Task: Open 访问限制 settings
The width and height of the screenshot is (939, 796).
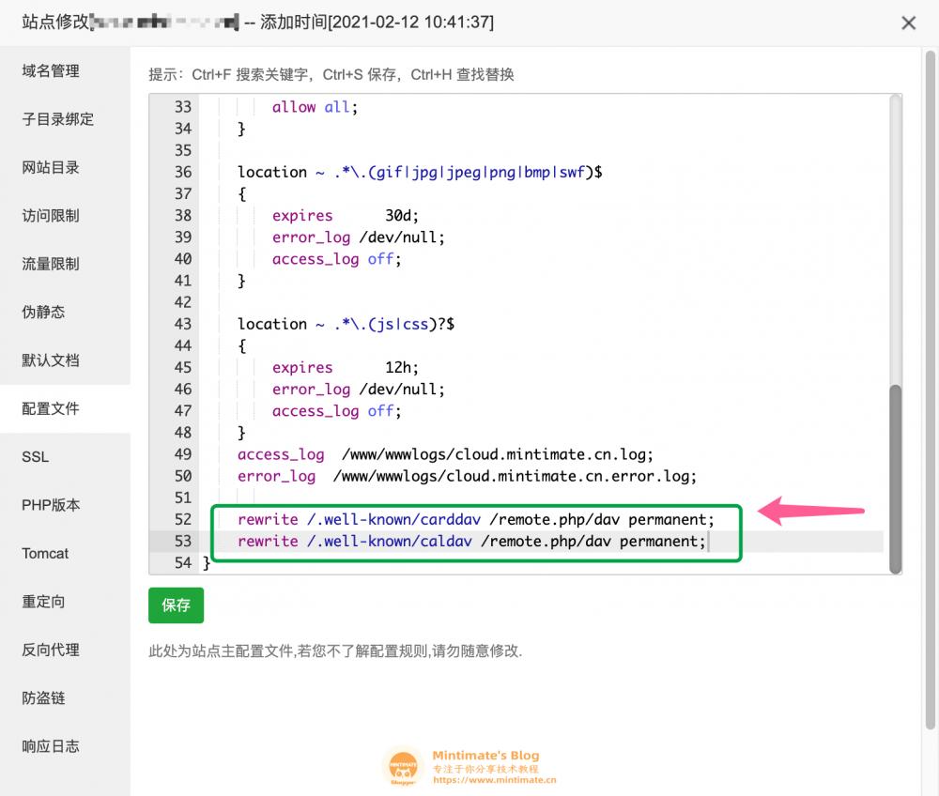Action: [x=51, y=216]
